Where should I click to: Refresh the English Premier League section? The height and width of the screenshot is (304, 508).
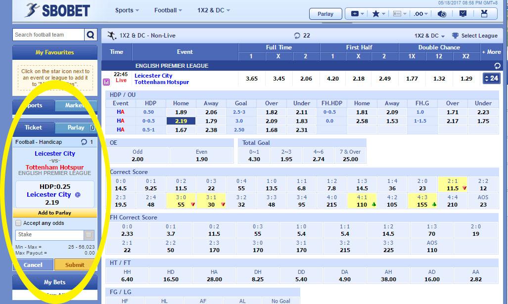pyautogui.click(x=497, y=66)
